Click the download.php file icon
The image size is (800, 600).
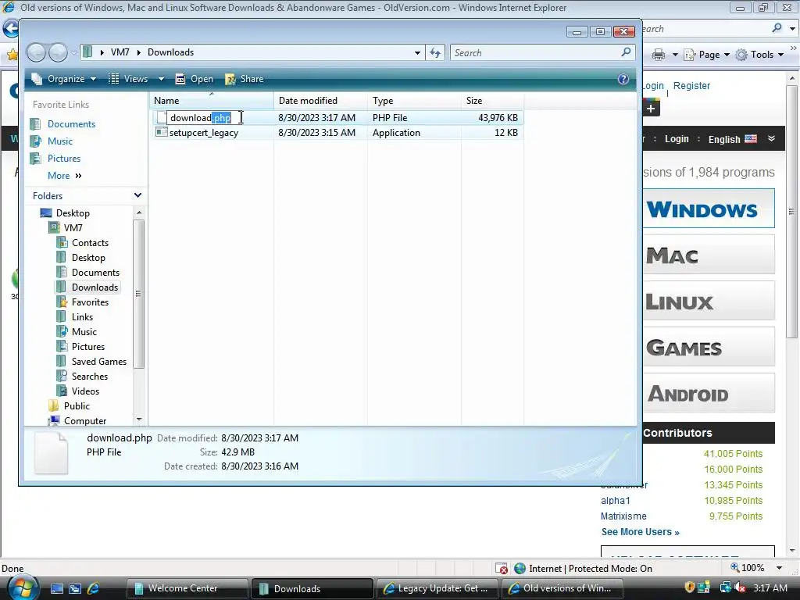click(x=161, y=117)
